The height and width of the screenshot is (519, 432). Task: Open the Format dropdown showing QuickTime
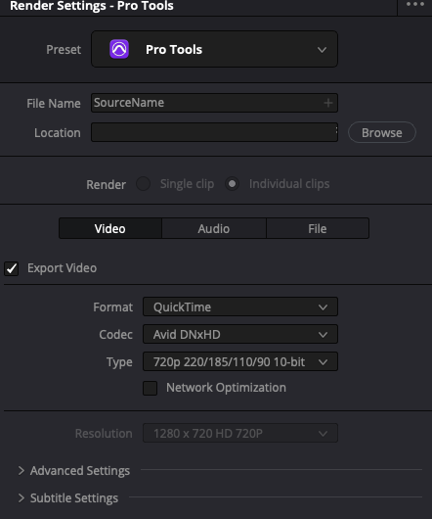pos(240,307)
